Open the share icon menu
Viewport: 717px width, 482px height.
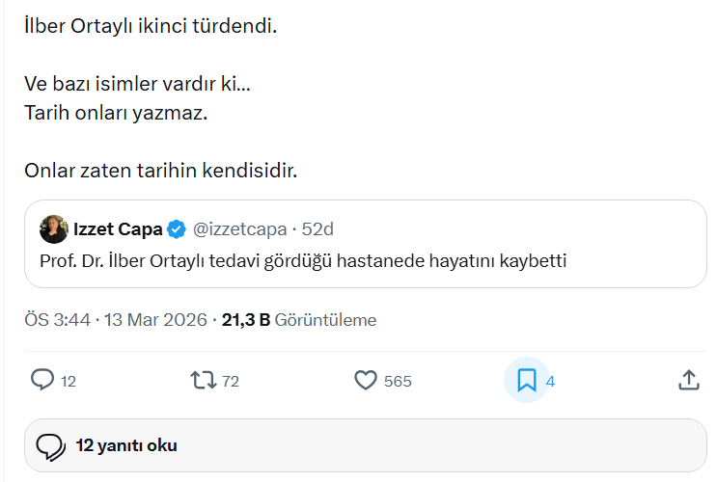[x=688, y=380]
